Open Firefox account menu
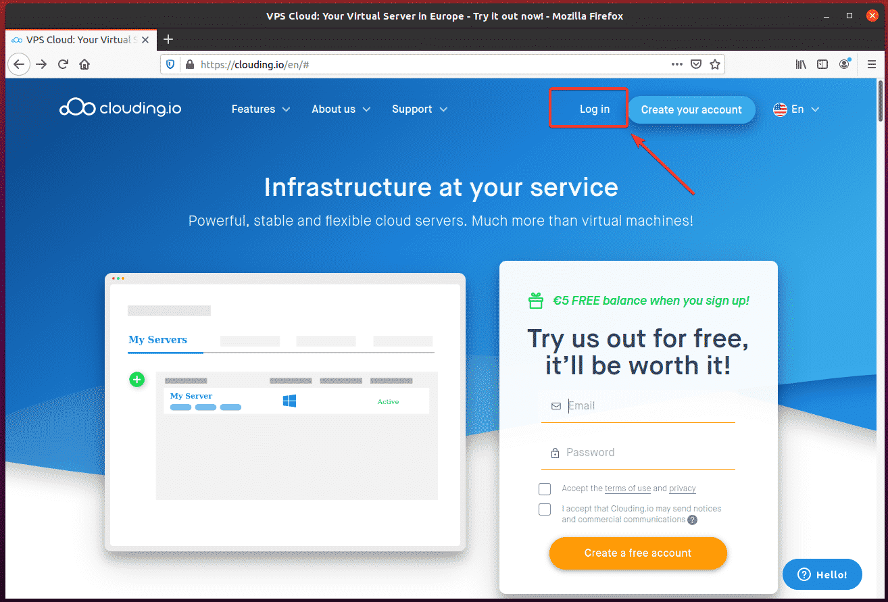 844,64
